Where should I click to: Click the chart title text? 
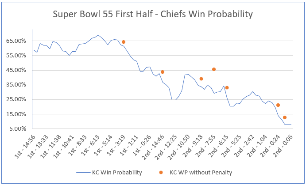(x=153, y=14)
